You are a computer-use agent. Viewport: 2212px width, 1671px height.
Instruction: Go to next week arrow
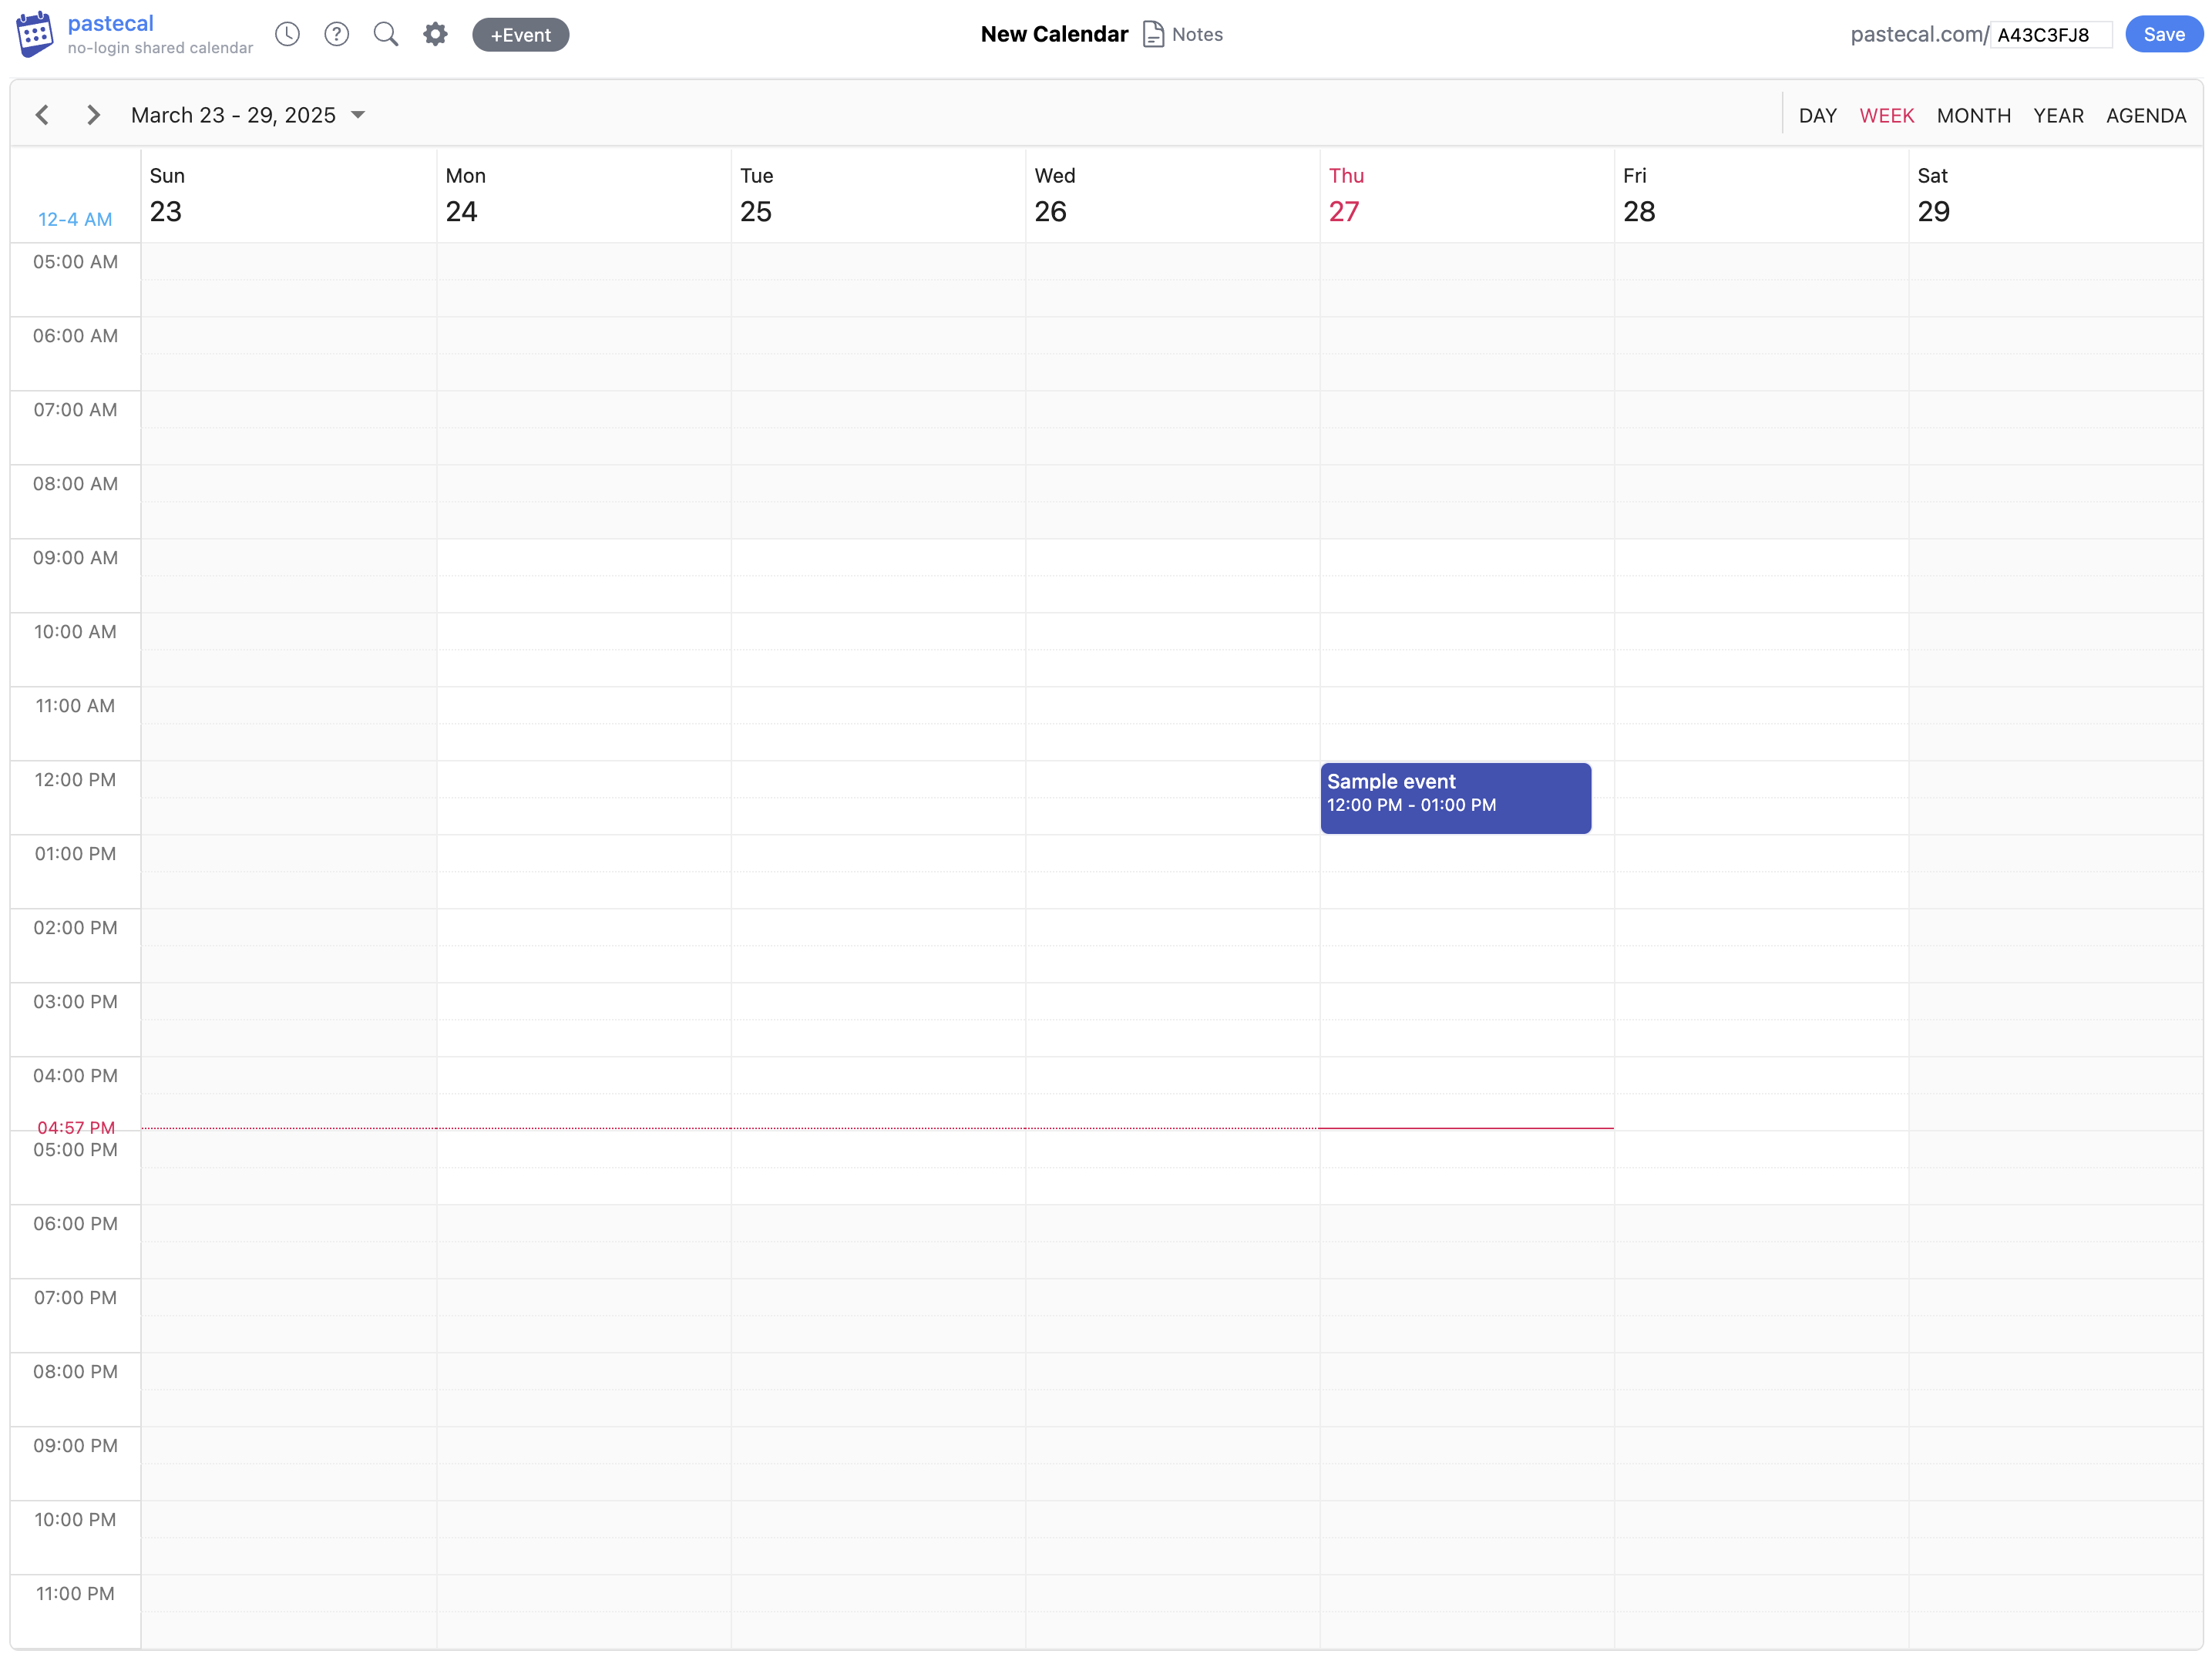click(93, 115)
